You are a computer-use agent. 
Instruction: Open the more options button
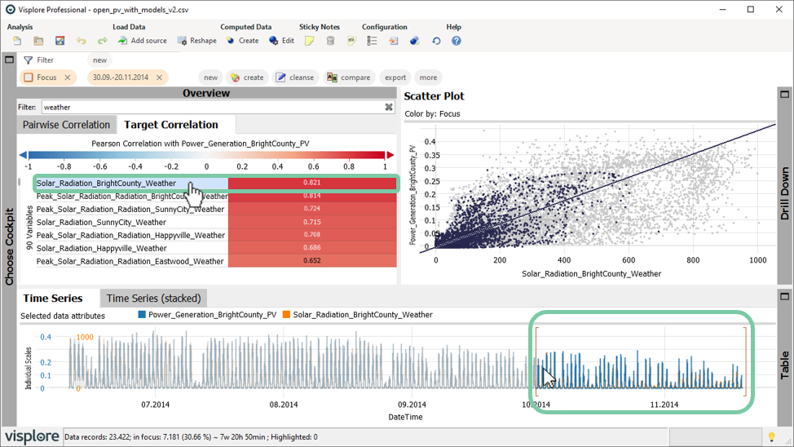tap(428, 77)
